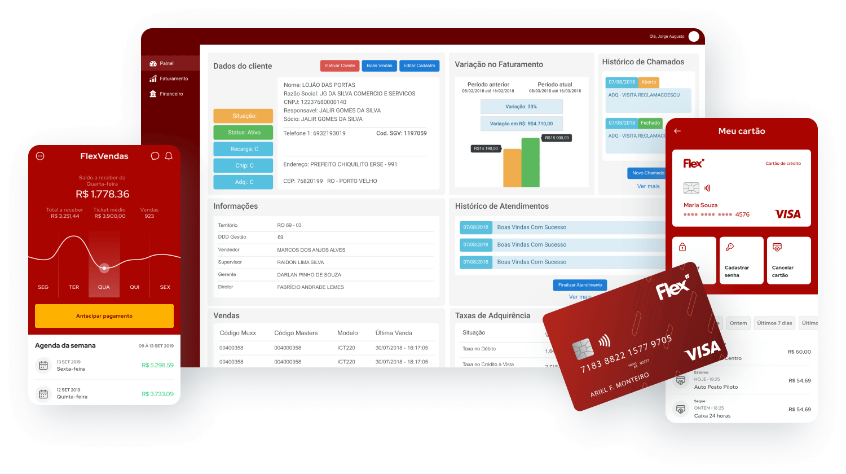
Task: Click the Painel gauge icon
Action: [x=153, y=63]
